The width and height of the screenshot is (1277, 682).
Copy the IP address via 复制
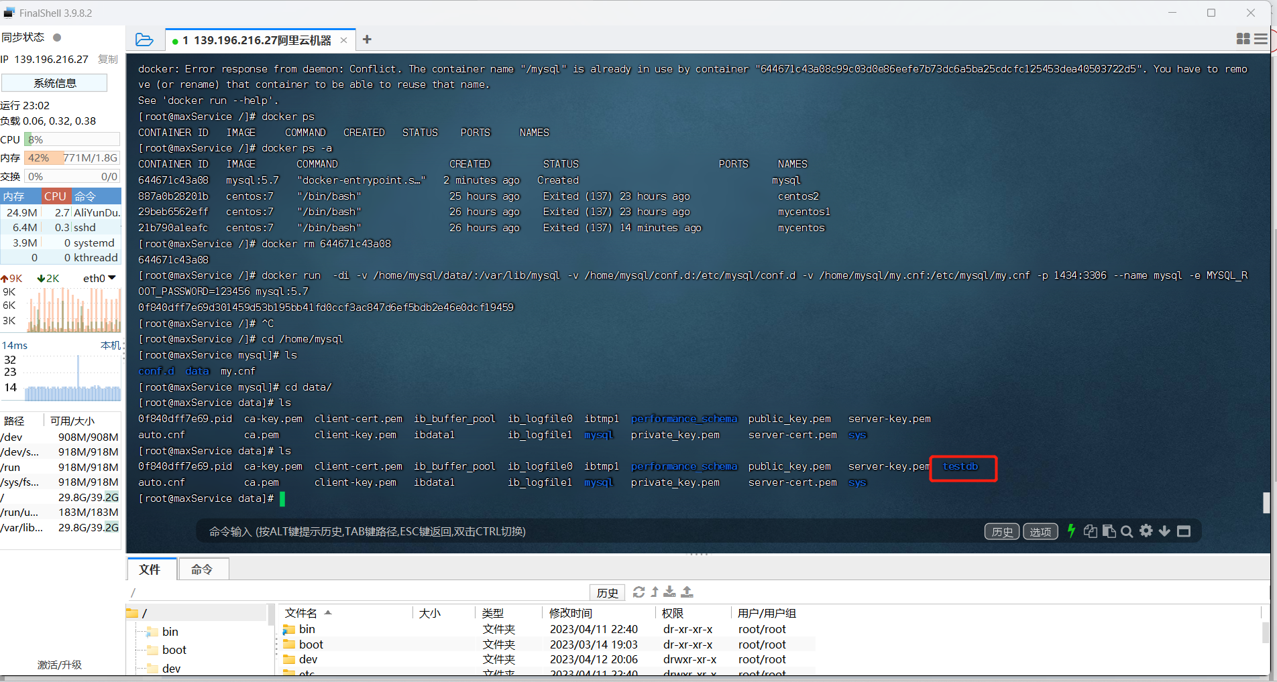pyautogui.click(x=107, y=59)
